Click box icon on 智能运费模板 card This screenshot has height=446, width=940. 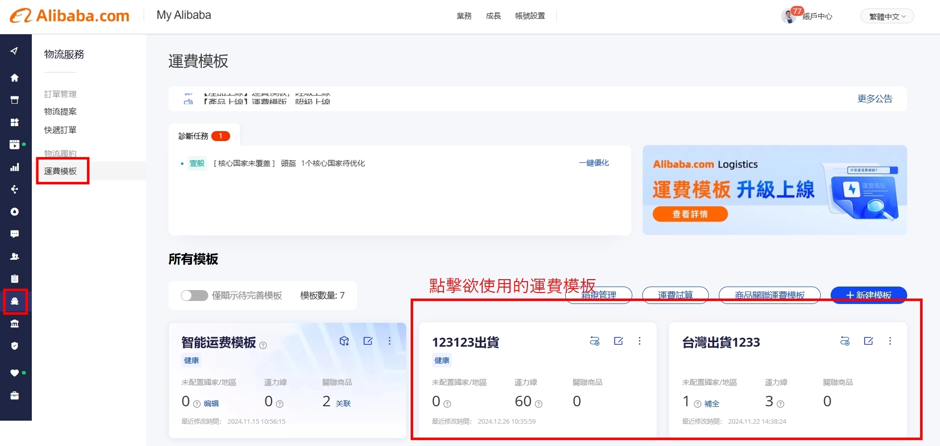[x=344, y=341]
